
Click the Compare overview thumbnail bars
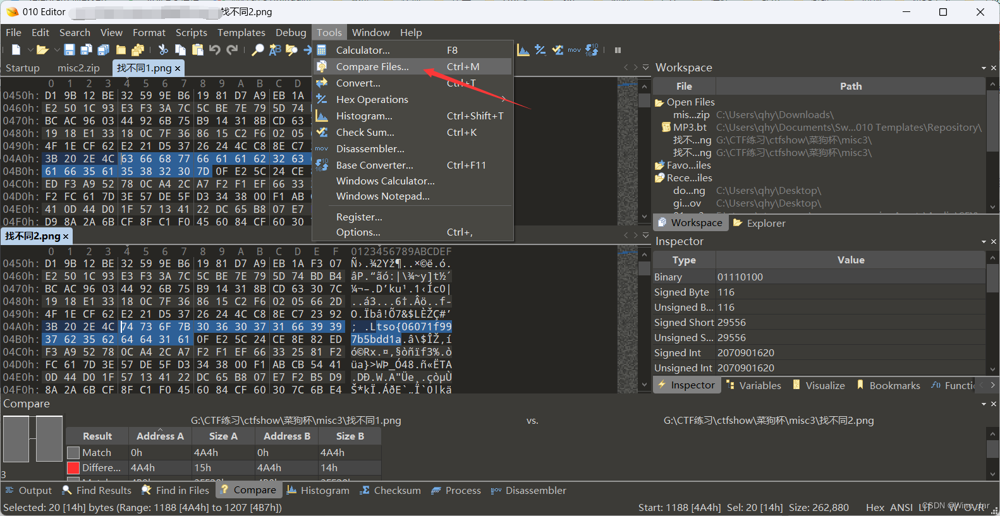32,439
